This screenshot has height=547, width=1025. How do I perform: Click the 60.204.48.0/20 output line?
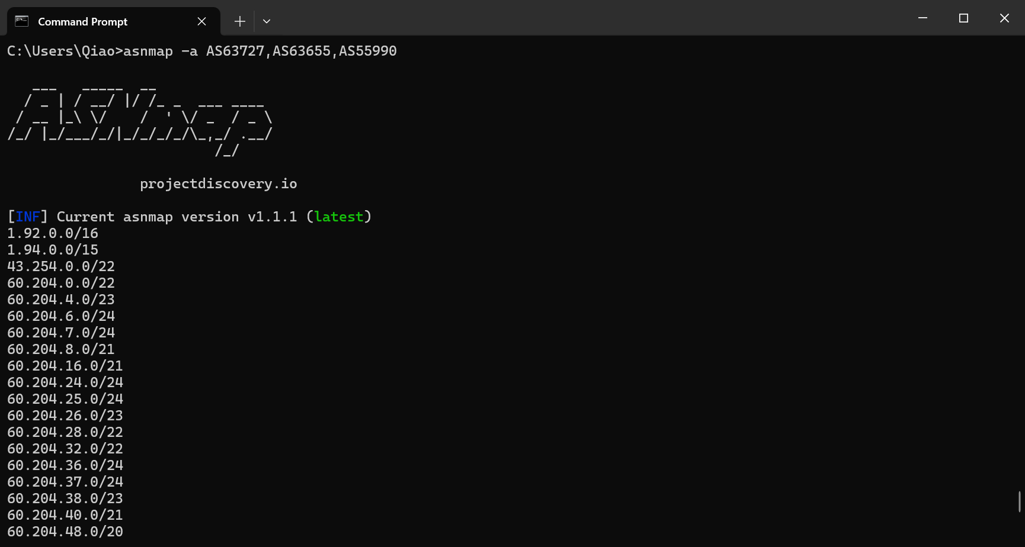(65, 532)
